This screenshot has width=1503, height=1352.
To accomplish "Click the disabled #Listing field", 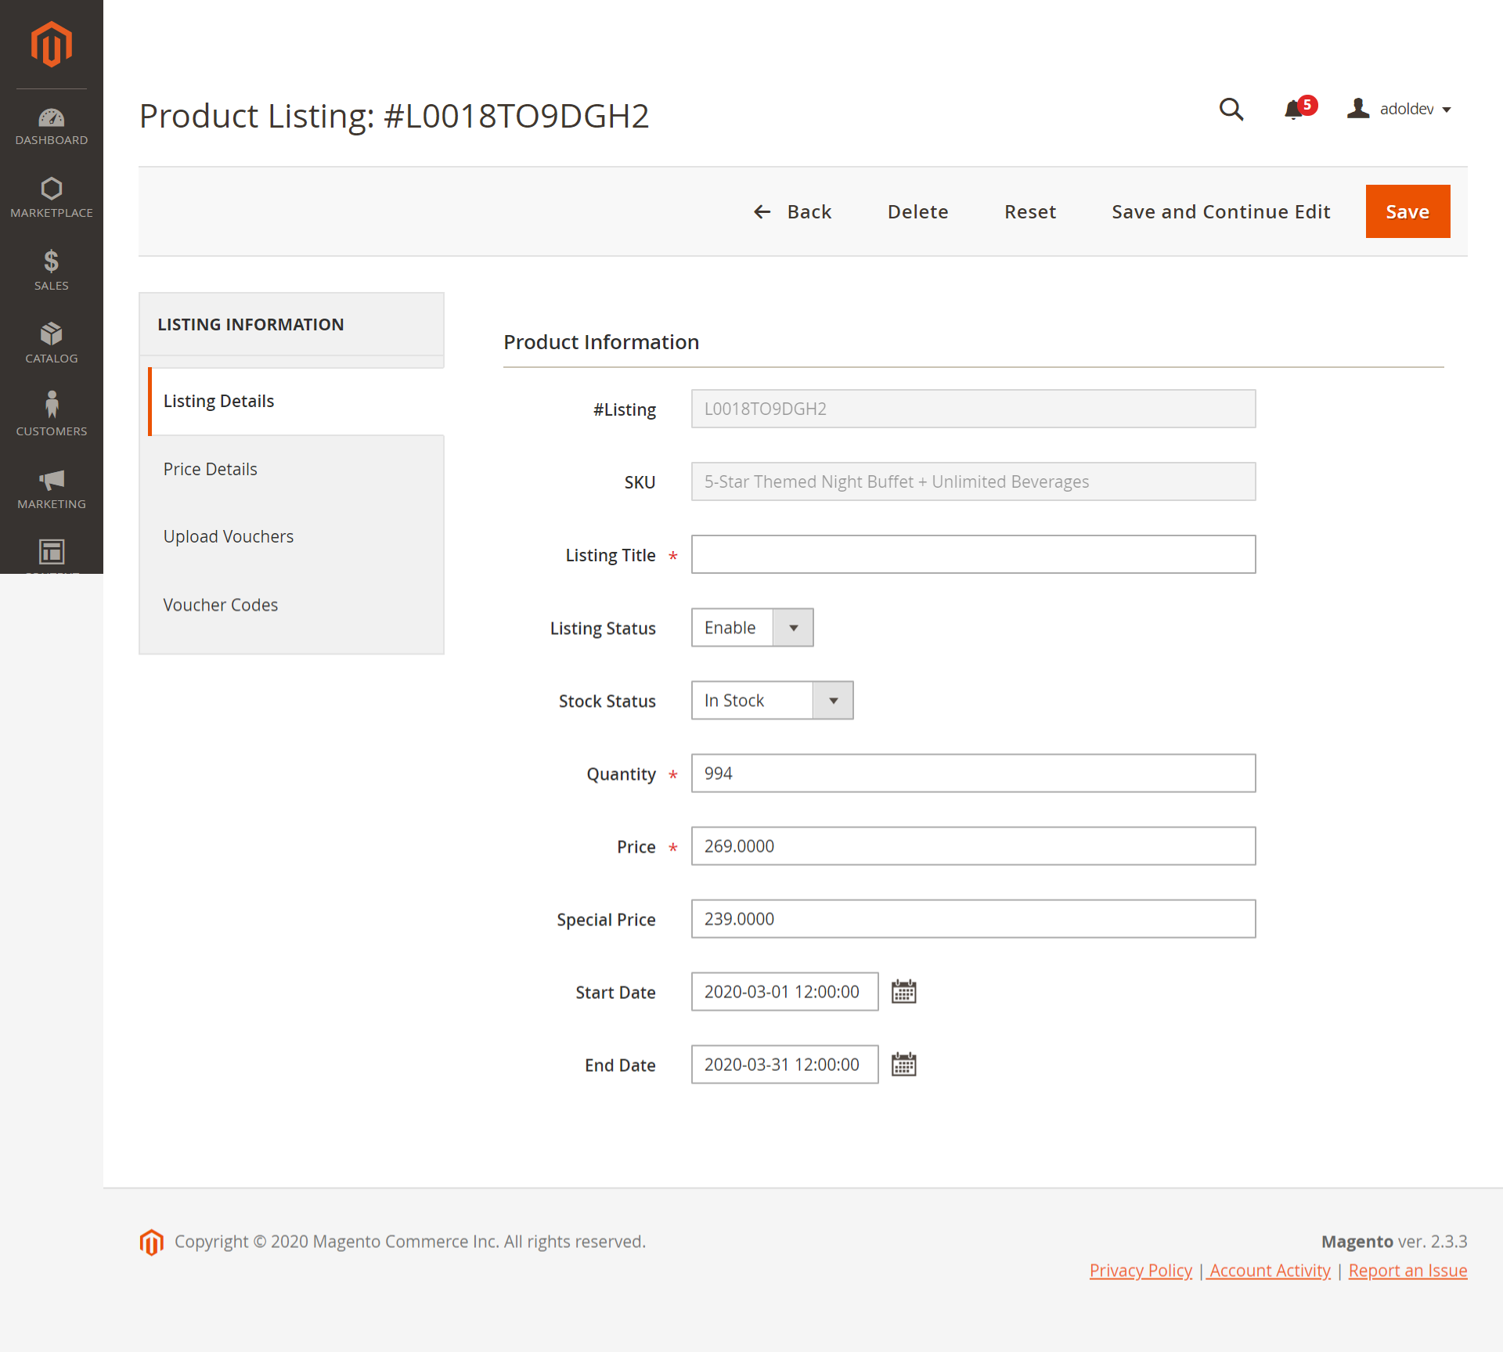I will [x=973, y=409].
